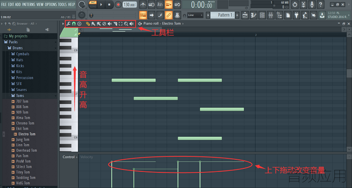This screenshot has height=188, width=352.
Task: Select the Paint brush tool
Action: [x=93, y=24]
